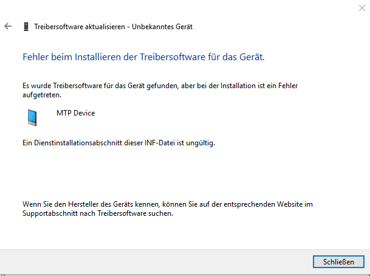Viewport: 370px width, 276px height.
Task: Go back with the left arrow
Action: point(8,26)
